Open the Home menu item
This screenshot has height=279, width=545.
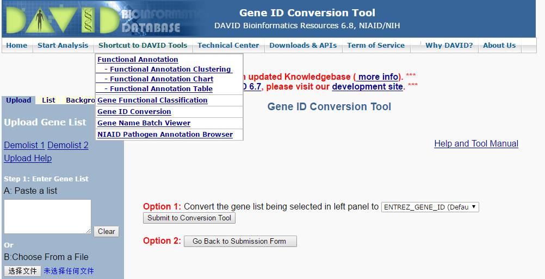[x=16, y=46]
